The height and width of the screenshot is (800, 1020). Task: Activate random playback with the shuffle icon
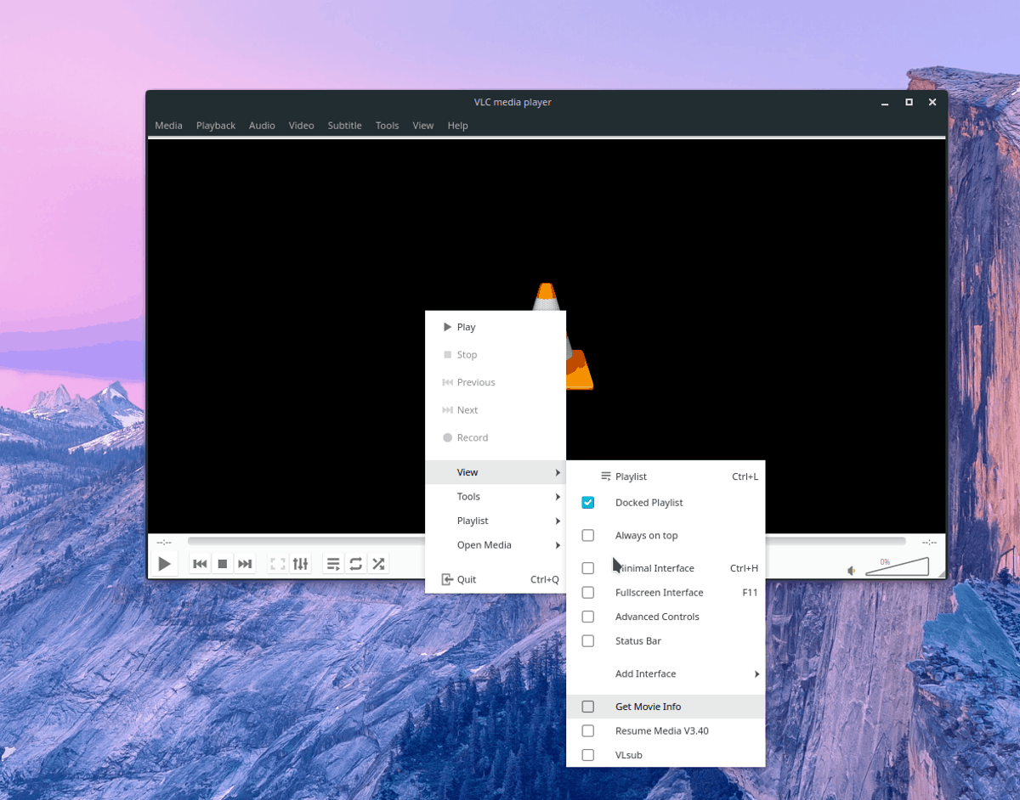click(x=378, y=563)
